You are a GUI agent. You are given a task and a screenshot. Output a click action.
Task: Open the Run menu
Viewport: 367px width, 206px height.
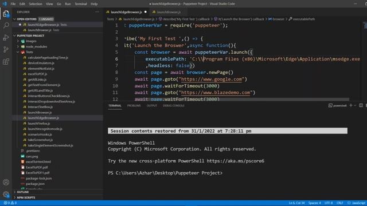(68, 4)
